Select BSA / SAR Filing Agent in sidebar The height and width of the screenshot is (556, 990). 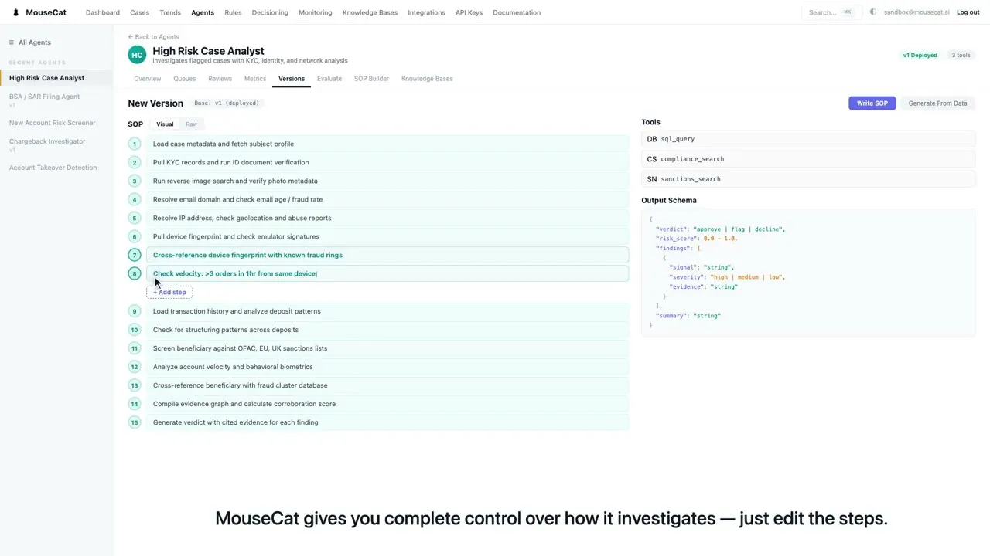click(44, 97)
